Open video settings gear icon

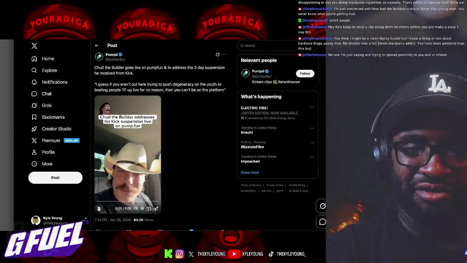click(142, 208)
